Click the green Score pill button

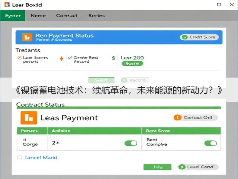click(132, 63)
